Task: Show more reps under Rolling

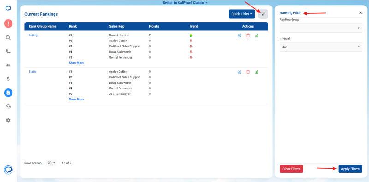Action: 76,63
